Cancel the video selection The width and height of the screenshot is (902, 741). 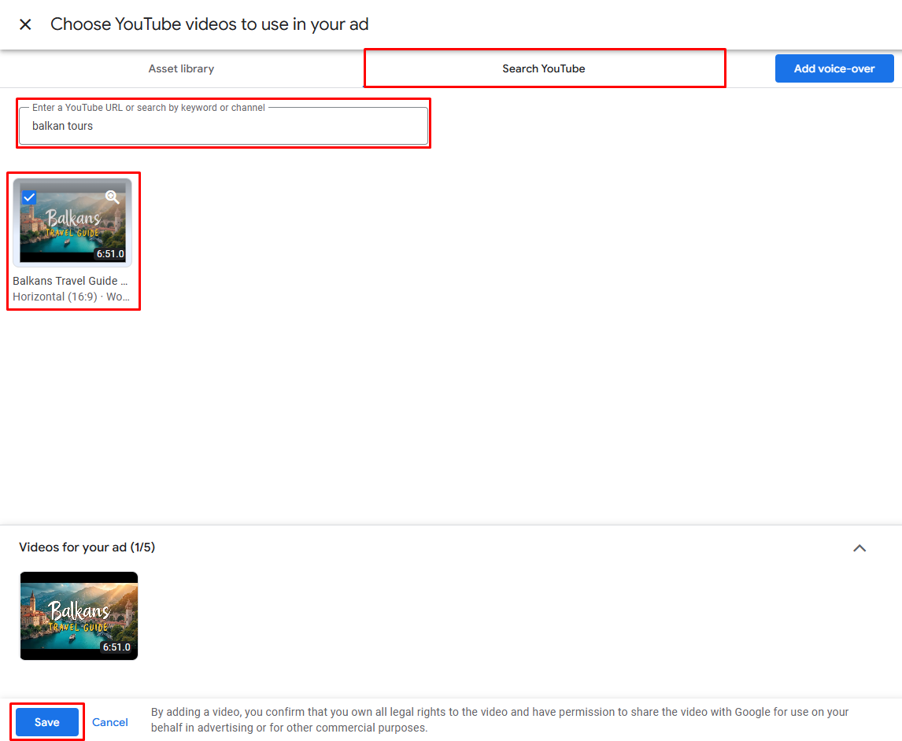tap(110, 722)
